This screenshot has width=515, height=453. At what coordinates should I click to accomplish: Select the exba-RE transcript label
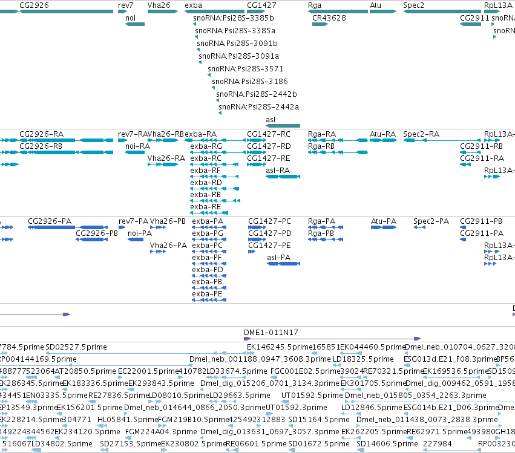tap(206, 207)
